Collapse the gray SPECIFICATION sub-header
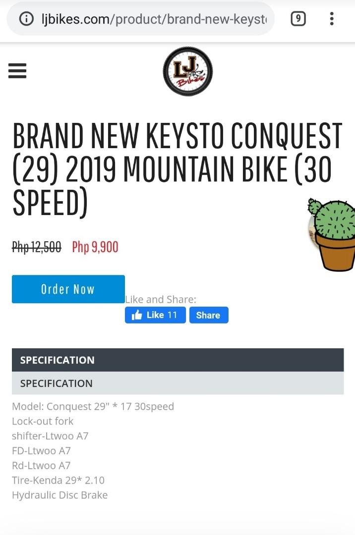 click(x=177, y=383)
